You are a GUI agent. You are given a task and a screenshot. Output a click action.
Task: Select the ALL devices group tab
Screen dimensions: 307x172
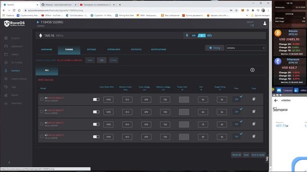coord(47,71)
